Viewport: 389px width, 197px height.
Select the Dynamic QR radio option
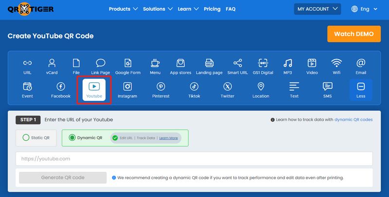(72, 138)
